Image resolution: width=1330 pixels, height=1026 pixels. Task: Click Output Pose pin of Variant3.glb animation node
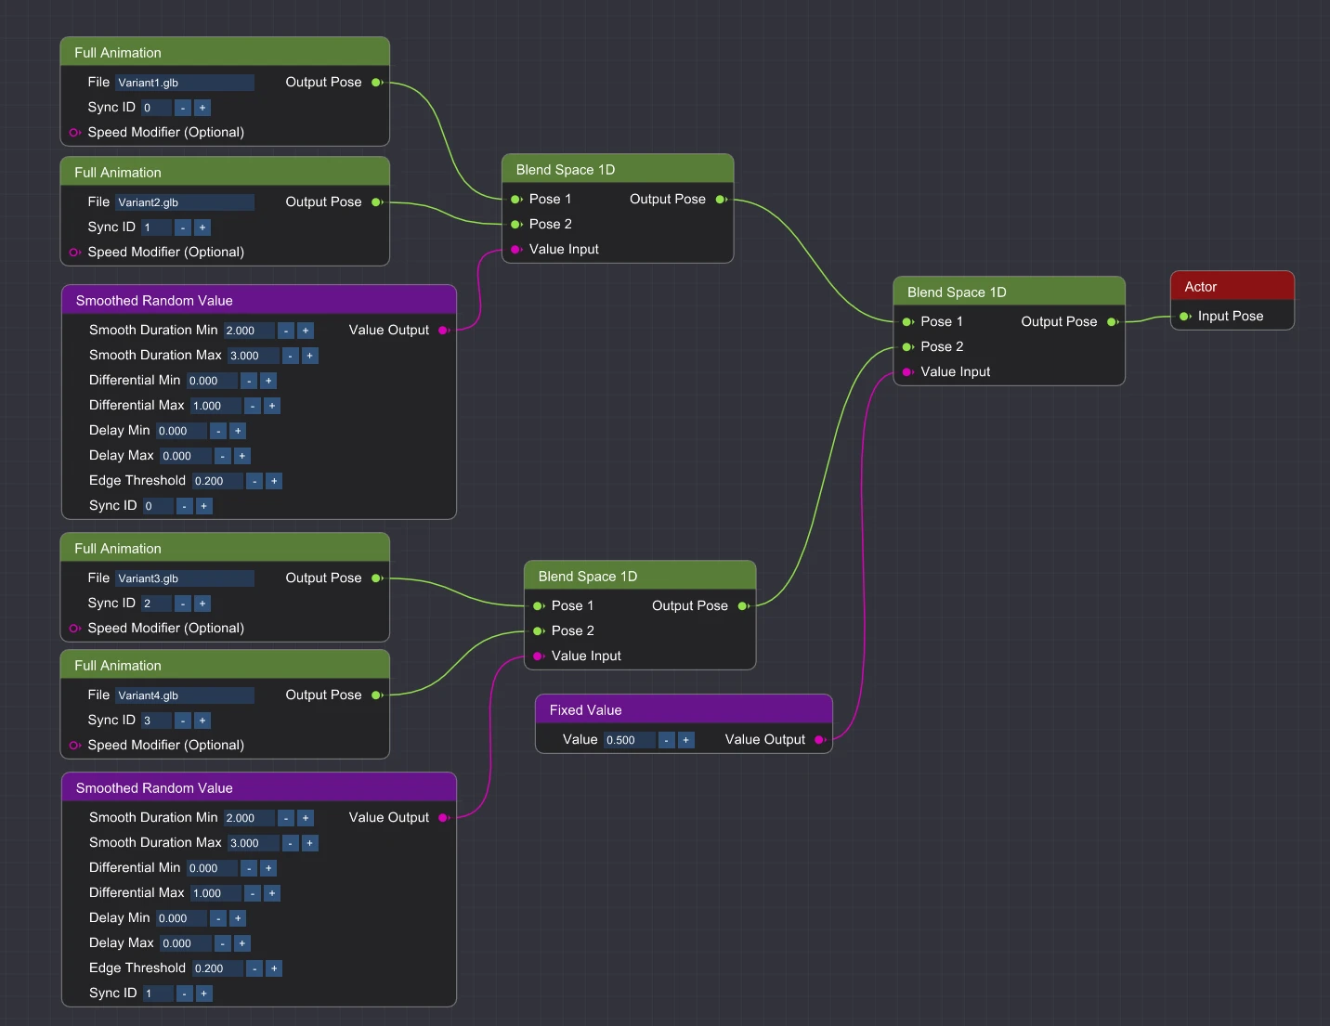376,578
